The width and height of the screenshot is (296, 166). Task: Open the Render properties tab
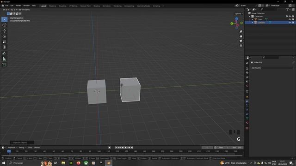247,69
